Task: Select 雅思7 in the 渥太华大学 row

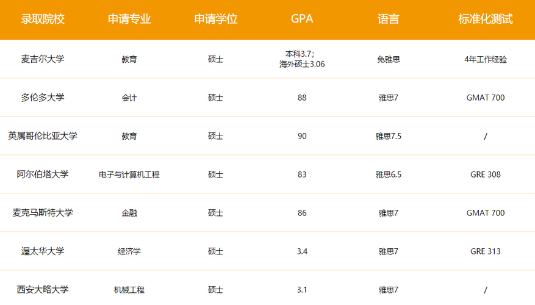Action: click(x=388, y=251)
